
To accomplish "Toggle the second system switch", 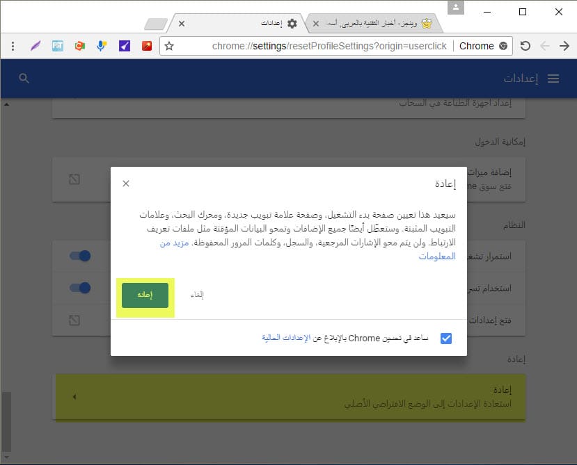I will coord(81,288).
